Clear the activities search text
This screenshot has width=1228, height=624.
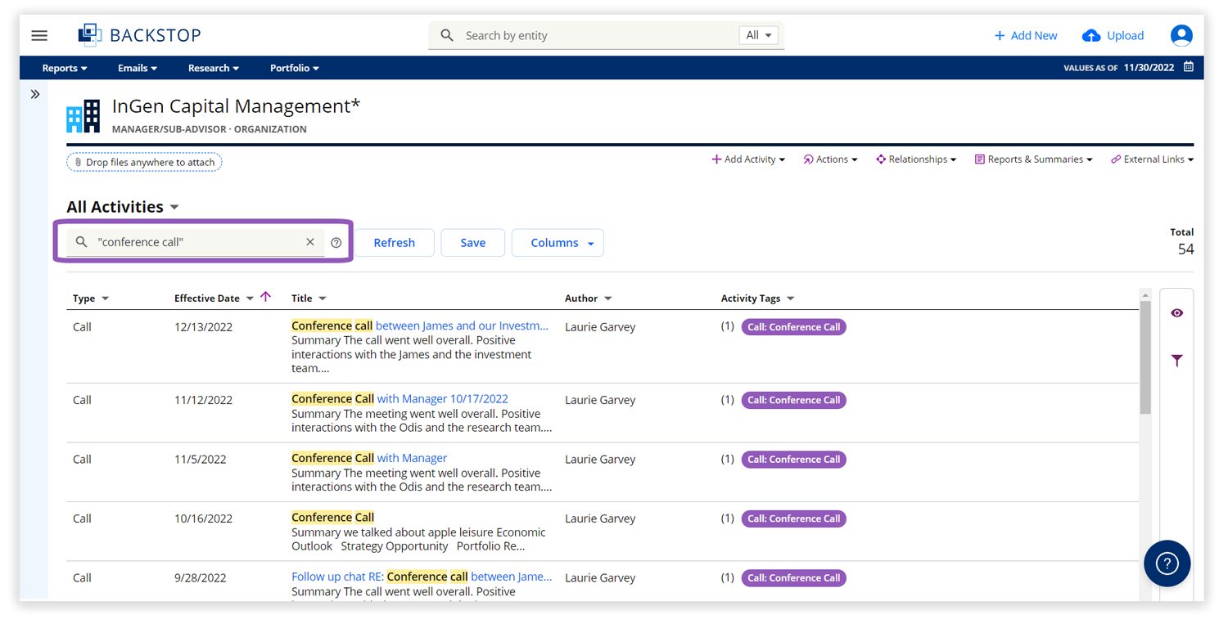pos(310,242)
